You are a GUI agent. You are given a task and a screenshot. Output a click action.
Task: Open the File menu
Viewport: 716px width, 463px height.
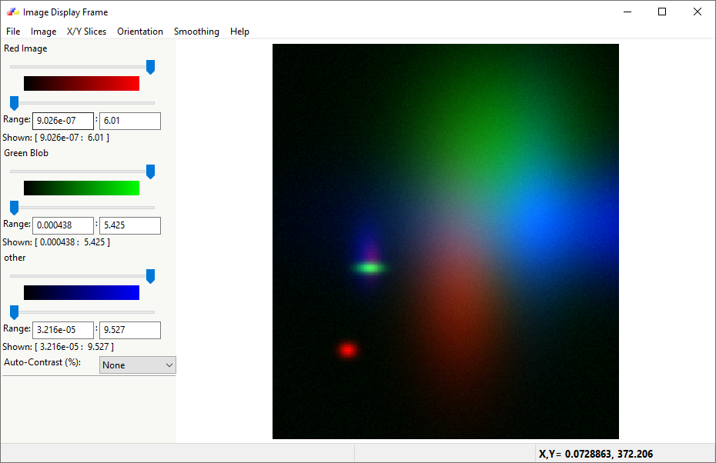point(13,32)
